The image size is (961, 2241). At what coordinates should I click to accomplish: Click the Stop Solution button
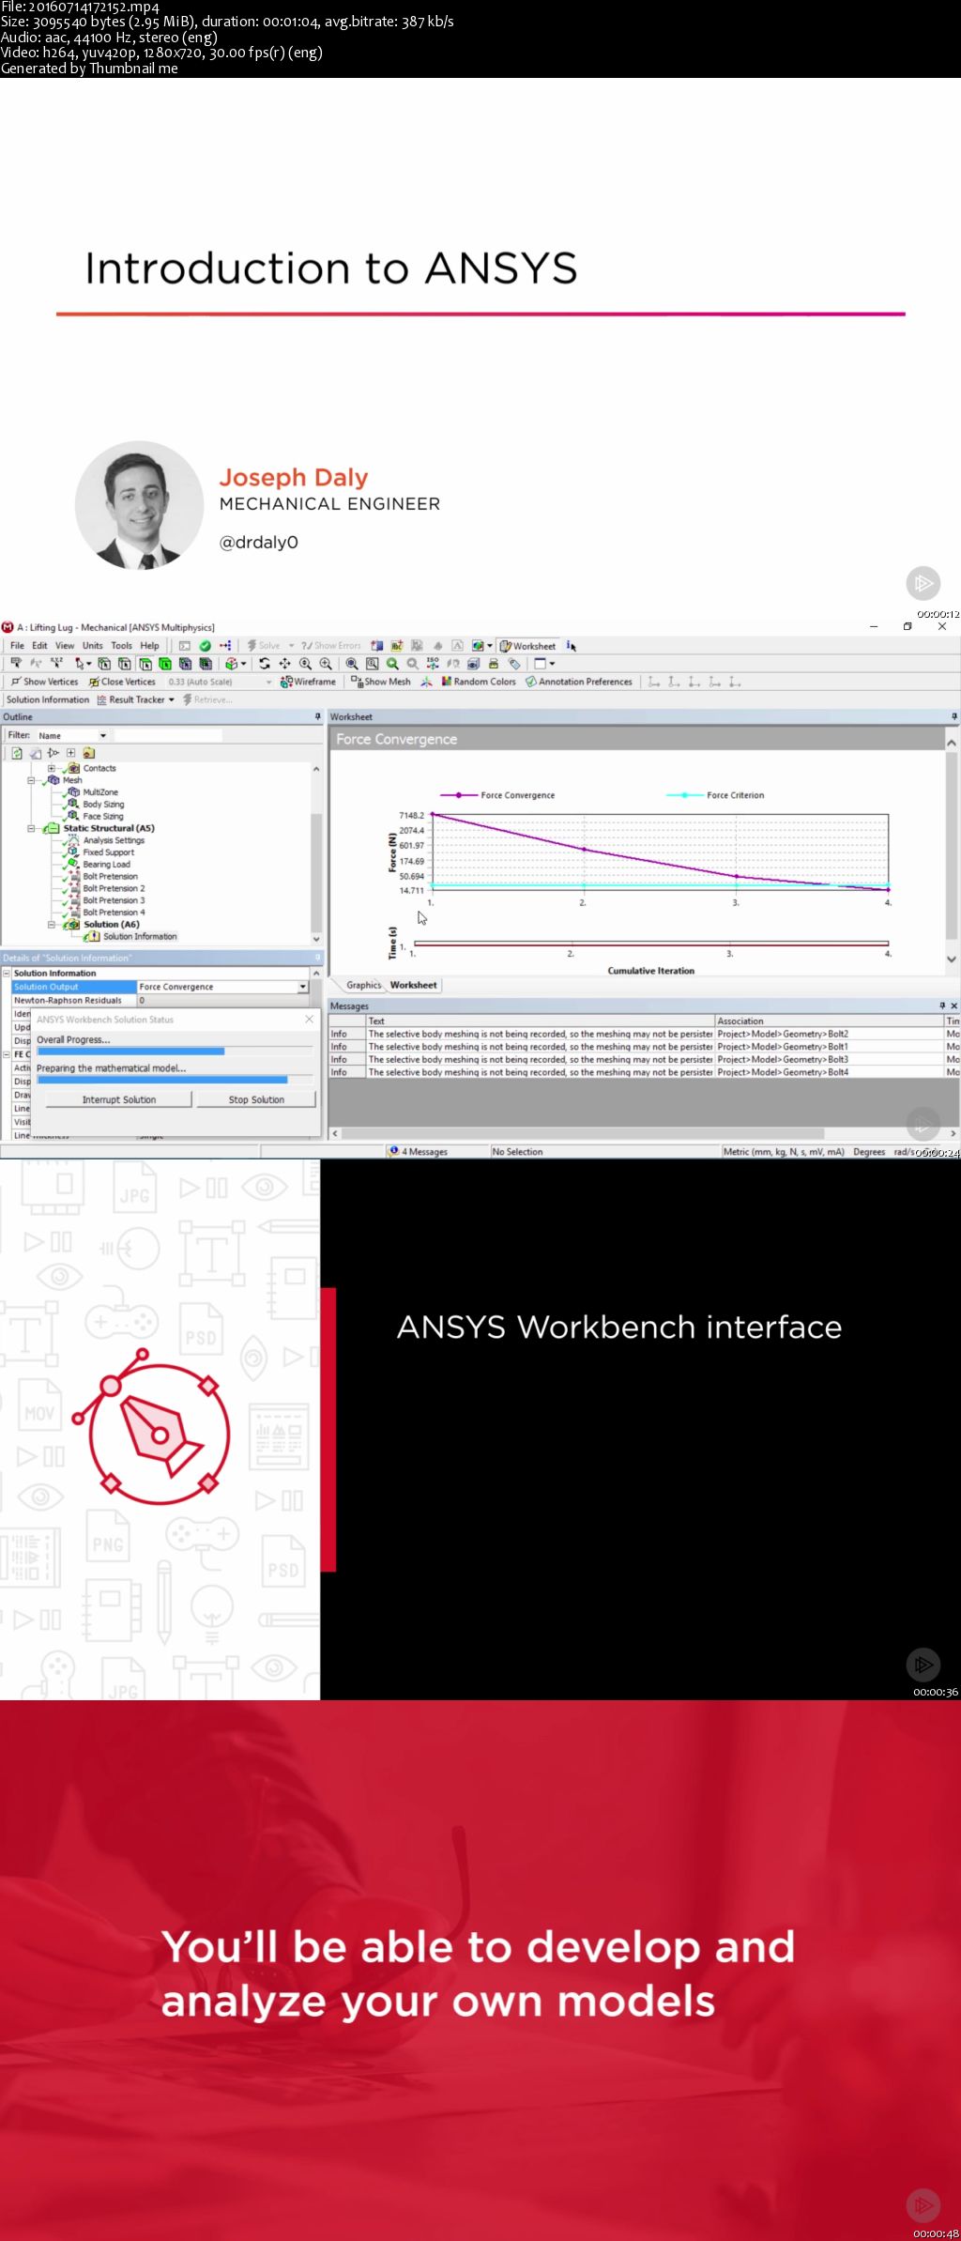tap(256, 1099)
